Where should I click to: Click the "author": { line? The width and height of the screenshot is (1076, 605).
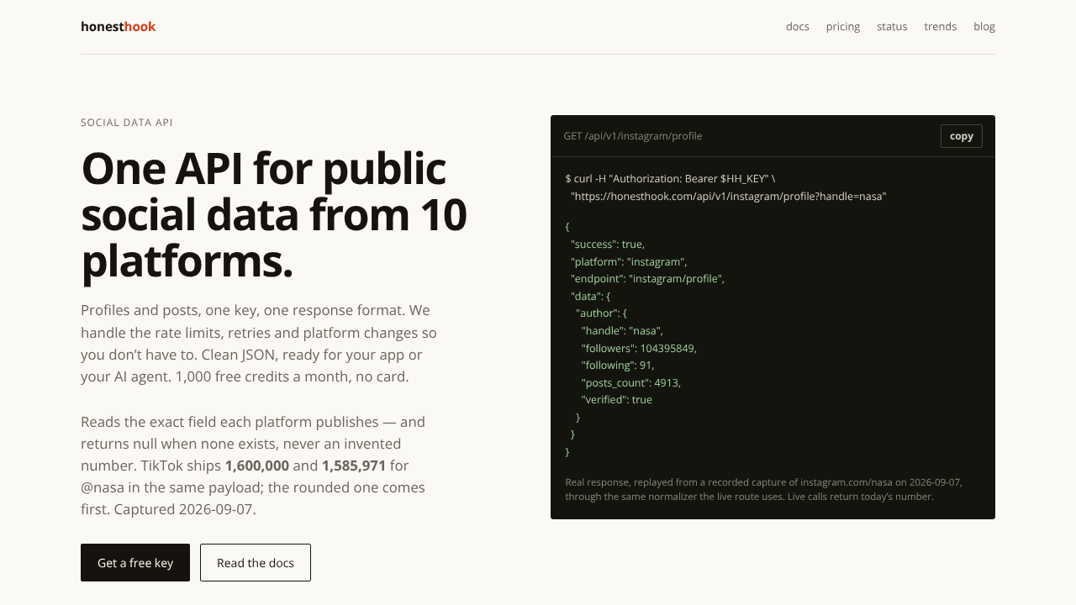pos(601,313)
